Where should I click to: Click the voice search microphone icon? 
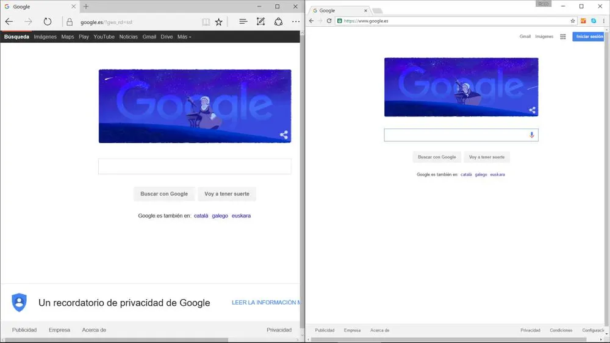pos(531,135)
